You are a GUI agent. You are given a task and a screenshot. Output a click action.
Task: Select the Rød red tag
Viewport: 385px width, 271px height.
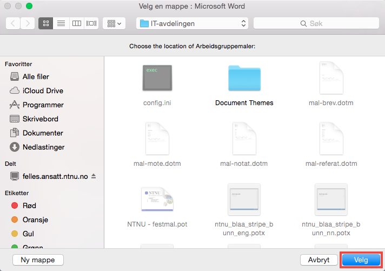51,205
